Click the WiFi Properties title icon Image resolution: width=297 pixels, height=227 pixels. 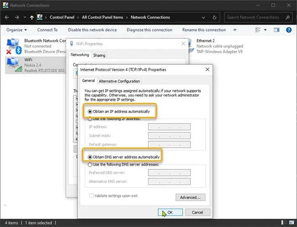point(71,43)
